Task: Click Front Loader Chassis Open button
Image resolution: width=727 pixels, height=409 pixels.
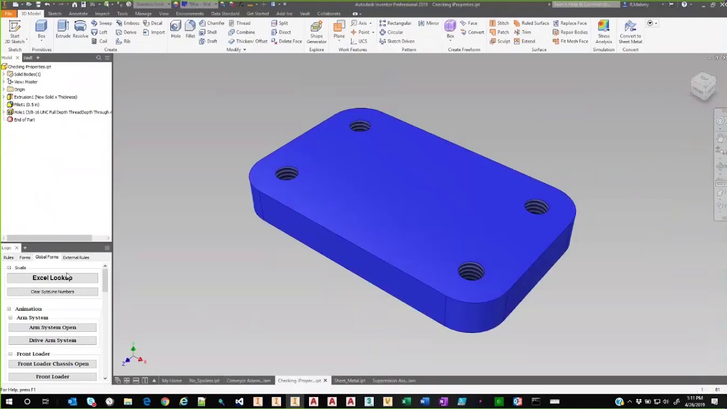Action: (53, 364)
